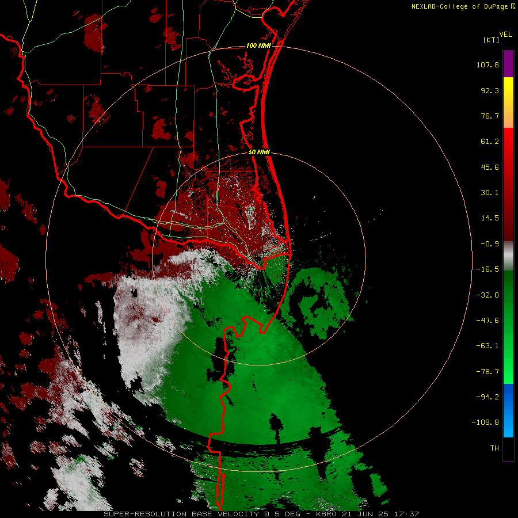Viewport: 518px width, 518px height.
Task: Pick the gray near-zero color bar segment
Action: [508, 256]
